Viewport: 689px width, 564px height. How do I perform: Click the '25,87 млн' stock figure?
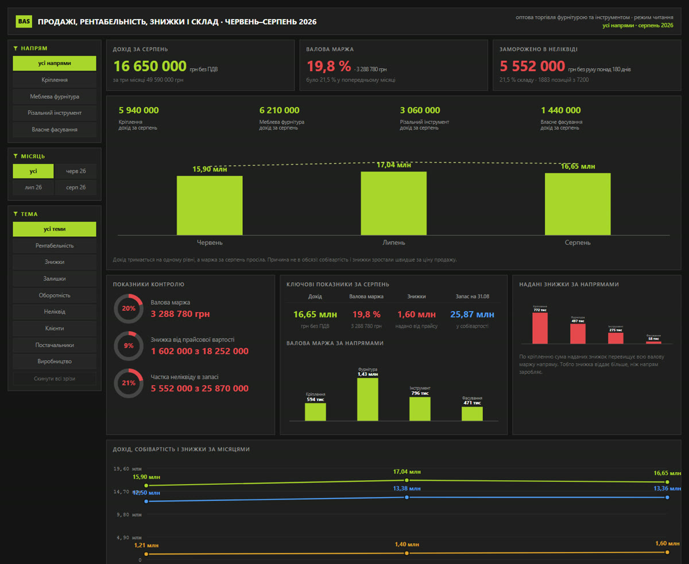tap(473, 314)
